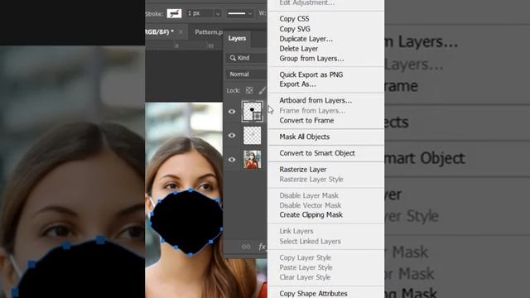The height and width of the screenshot is (298, 530).
Task: Choose Copy Shape Attributes entry
Action: tap(313, 293)
